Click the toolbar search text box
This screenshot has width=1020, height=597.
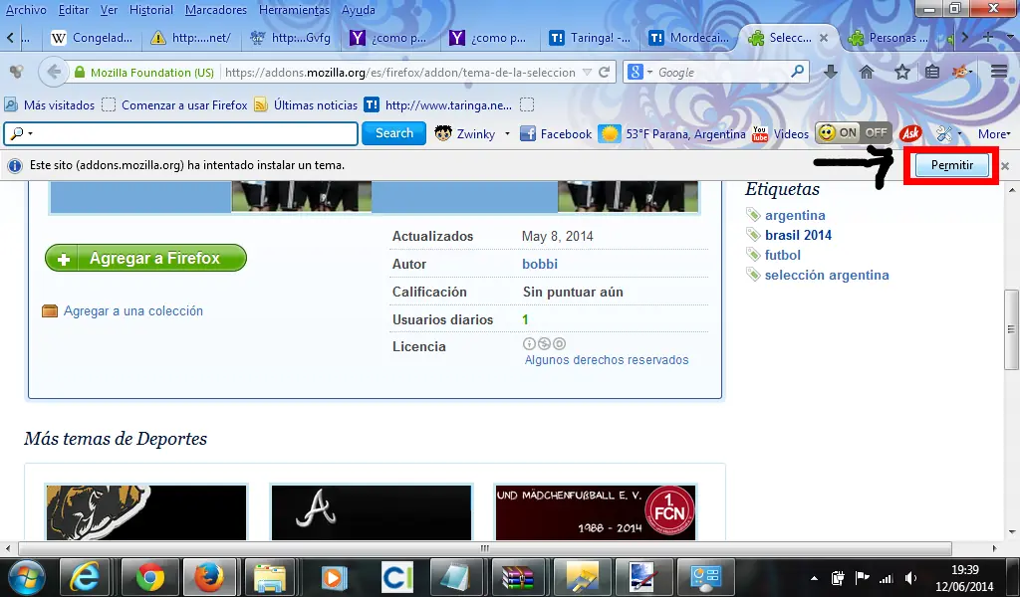[181, 133]
